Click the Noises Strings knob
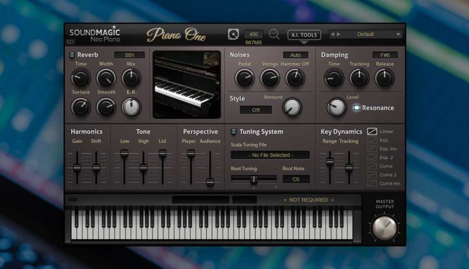469x269 pixels. [270, 78]
